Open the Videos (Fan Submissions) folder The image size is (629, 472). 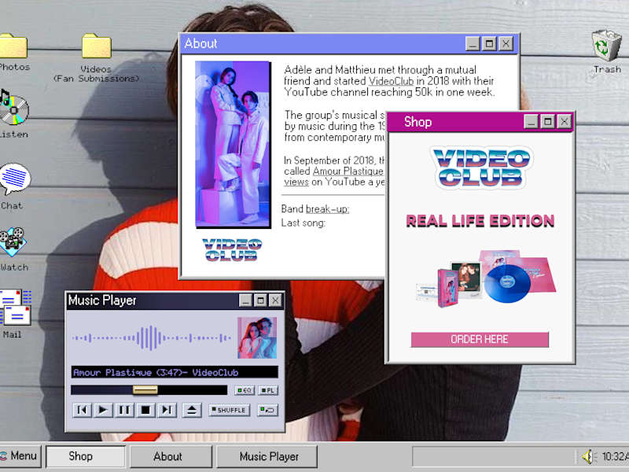point(96,46)
